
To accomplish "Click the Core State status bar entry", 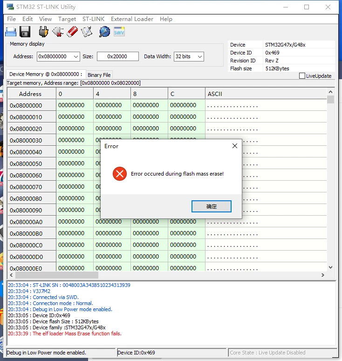I will pos(282,353).
